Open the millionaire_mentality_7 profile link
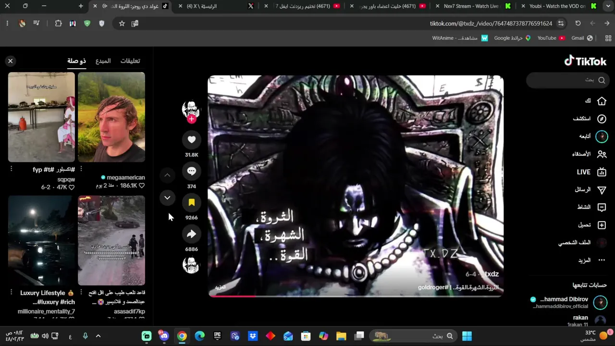Screen dimensions: 615x346 tap(46, 311)
